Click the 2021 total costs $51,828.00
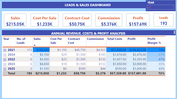Screen dimensions: 177x99 [x=117, y=50]
